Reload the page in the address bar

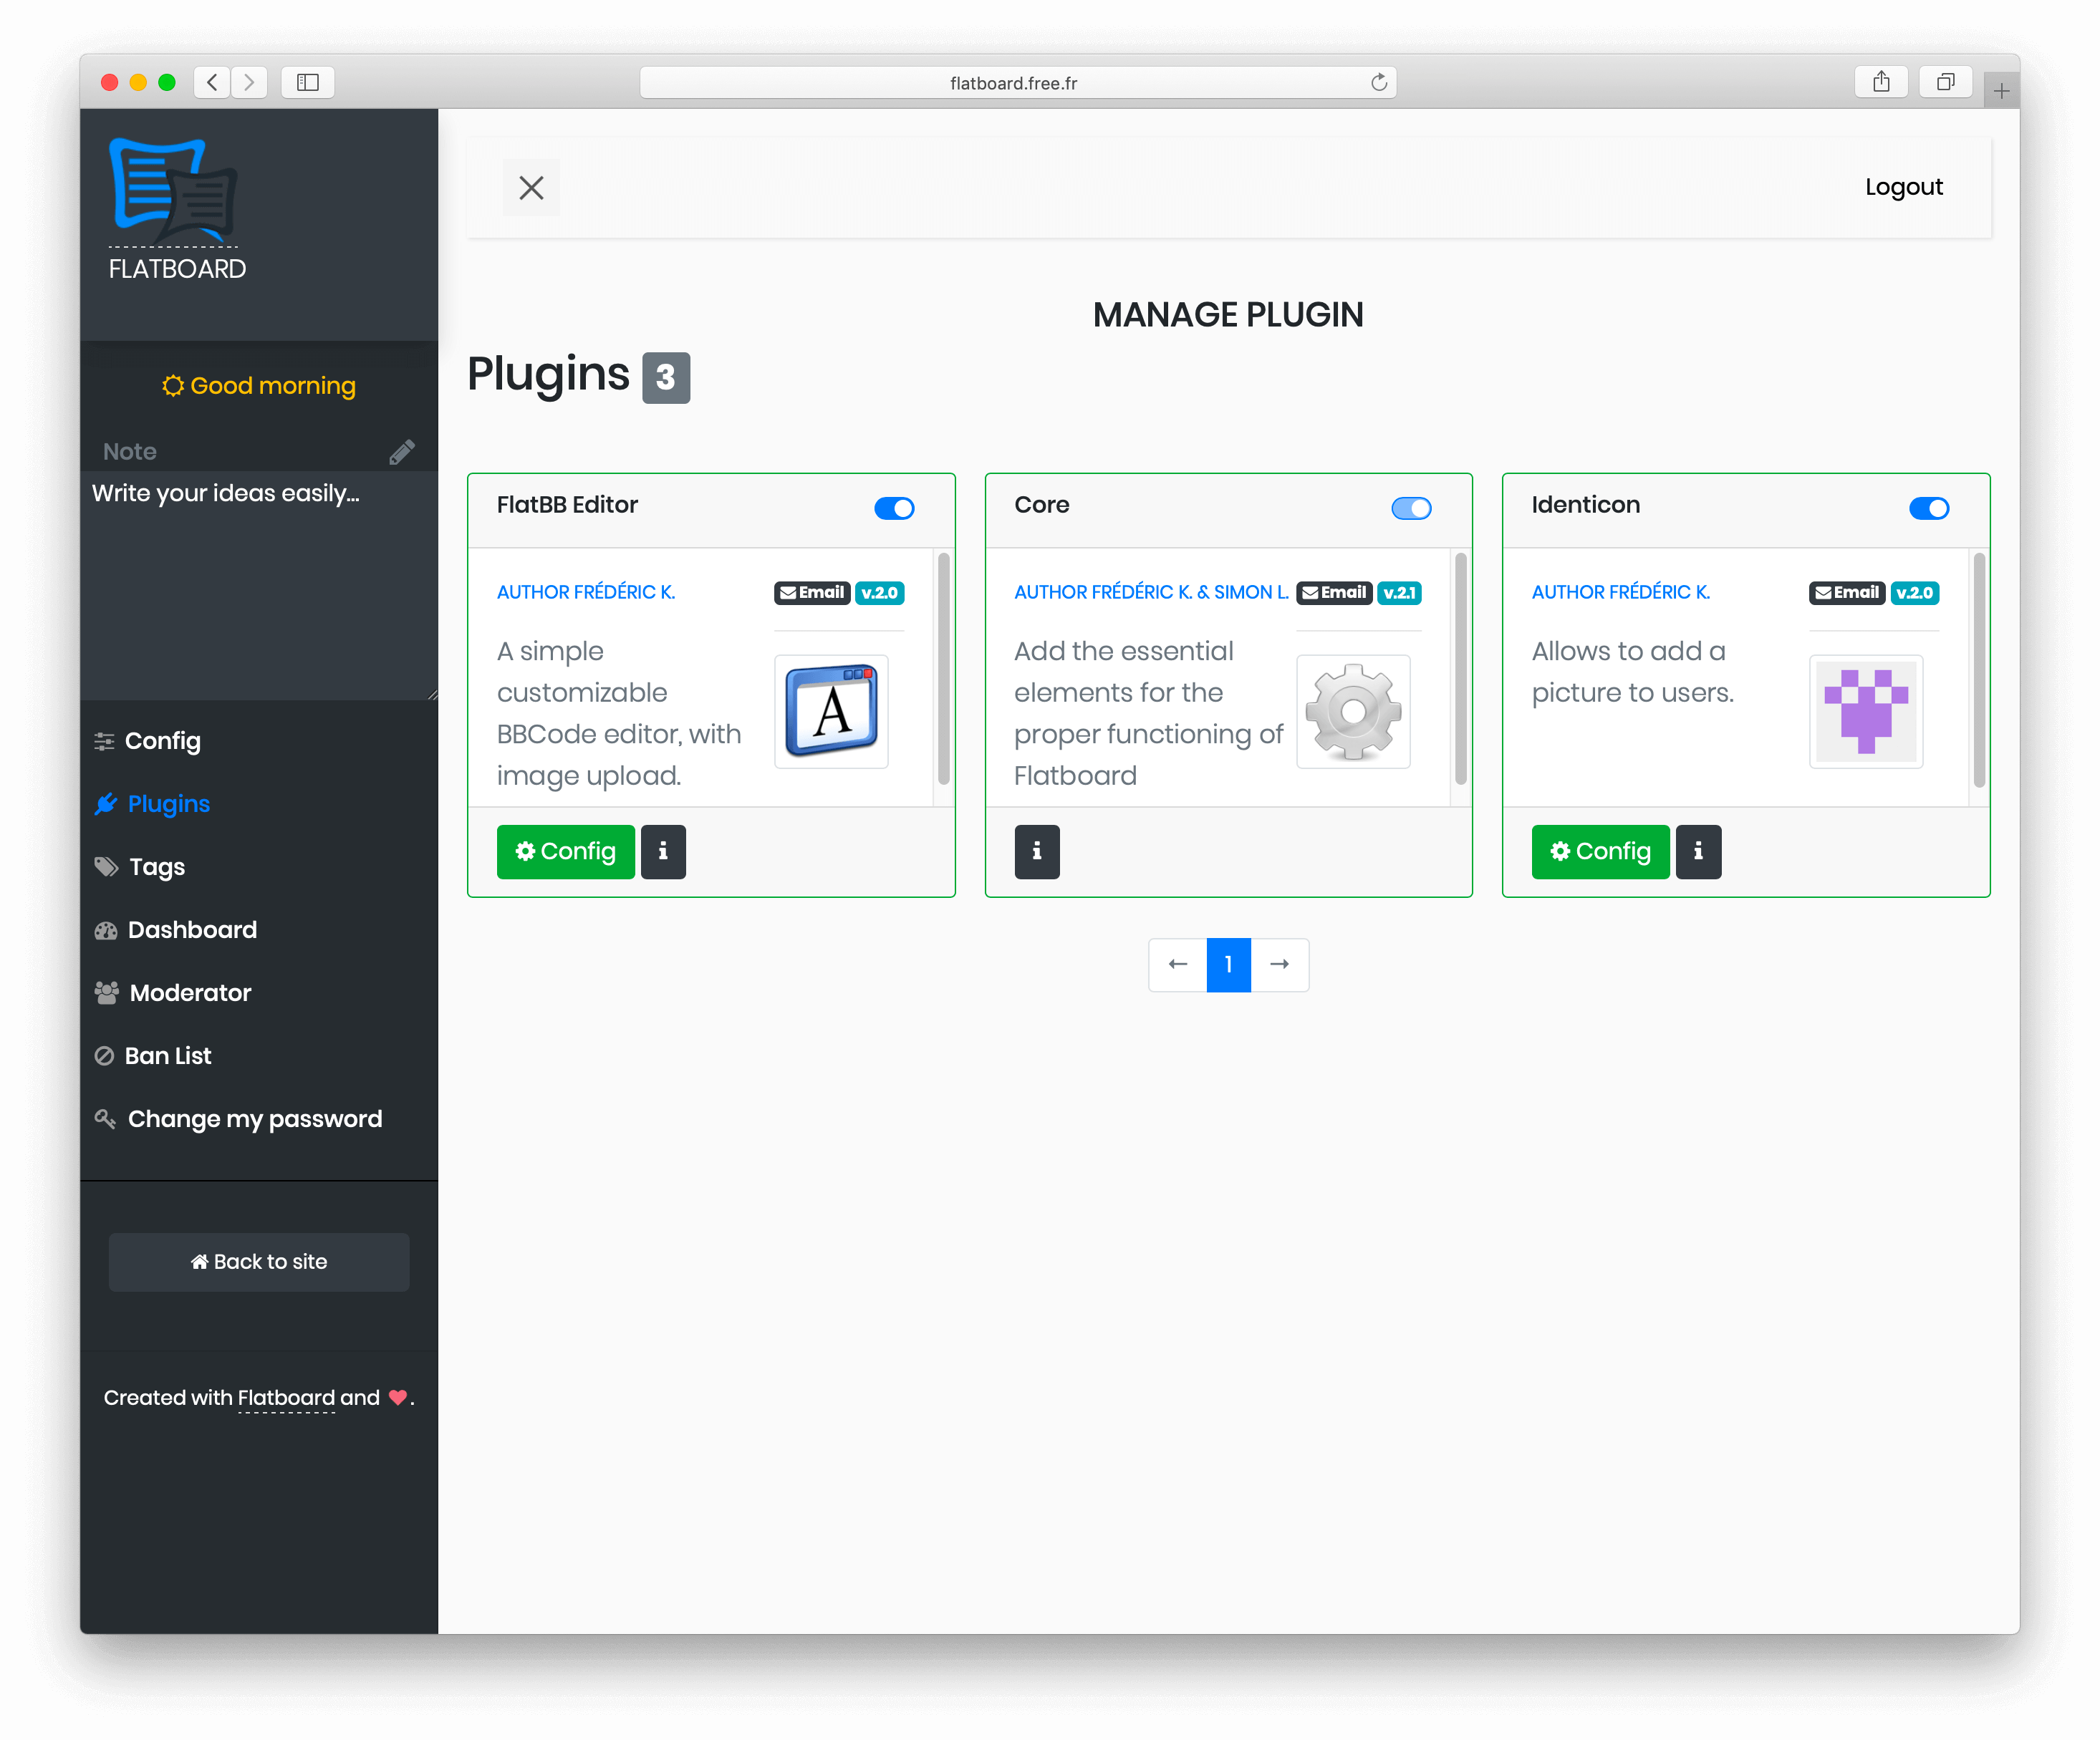(x=1379, y=82)
